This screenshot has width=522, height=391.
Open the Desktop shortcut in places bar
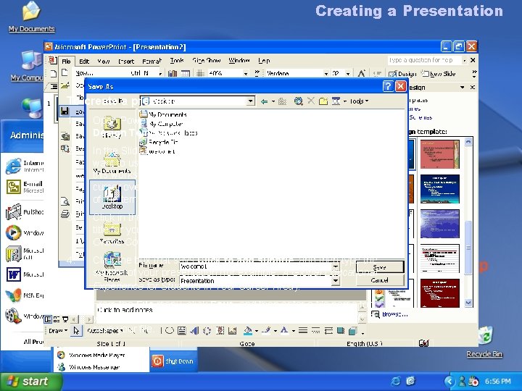pos(112,197)
